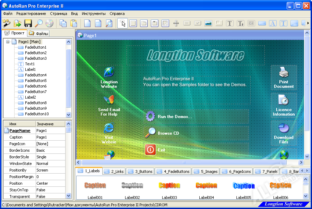Select FadeButton5 in project tree

click(36, 81)
